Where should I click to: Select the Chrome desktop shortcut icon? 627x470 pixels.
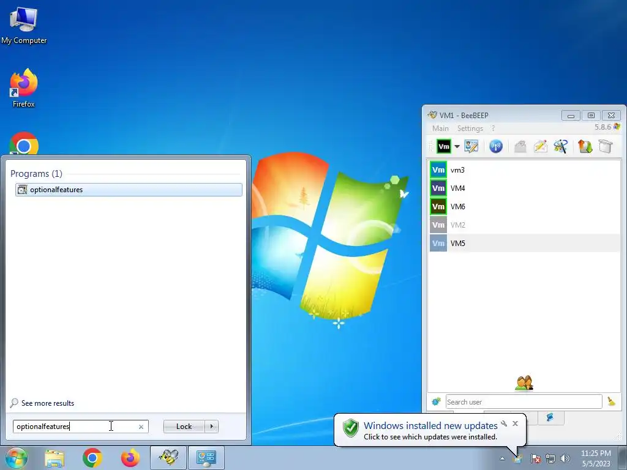click(24, 144)
